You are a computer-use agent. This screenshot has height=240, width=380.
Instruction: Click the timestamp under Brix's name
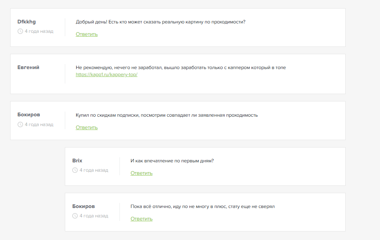tap(94, 170)
